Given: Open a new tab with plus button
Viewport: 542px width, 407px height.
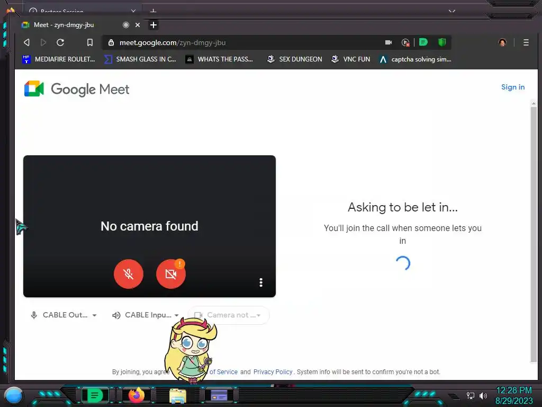Looking at the screenshot, I should point(153,25).
